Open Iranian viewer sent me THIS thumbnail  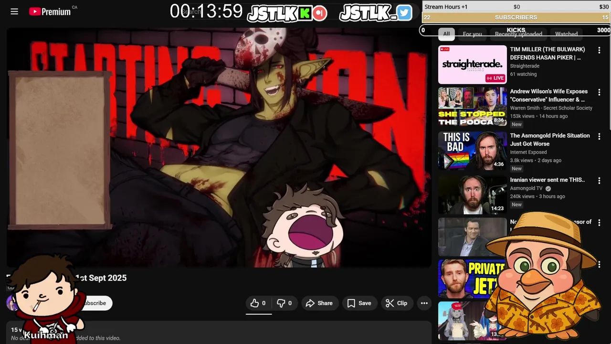tap(472, 194)
